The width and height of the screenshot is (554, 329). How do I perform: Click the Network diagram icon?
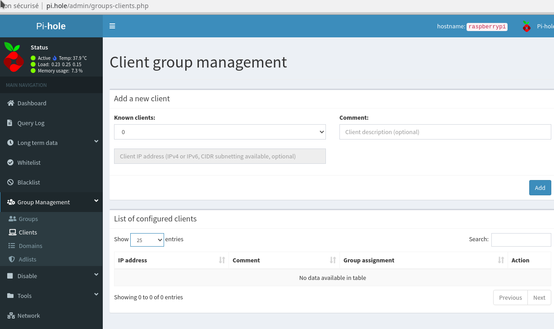point(11,315)
